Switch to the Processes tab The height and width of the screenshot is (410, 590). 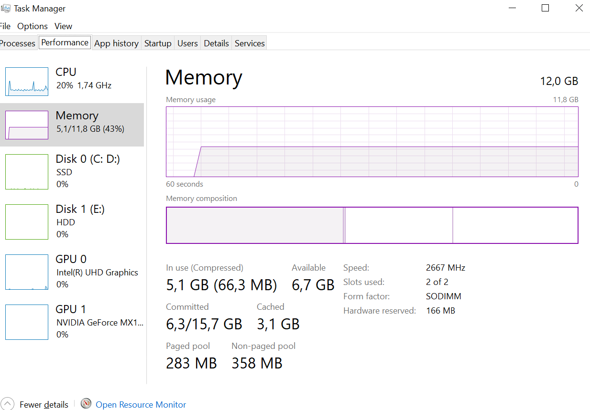point(18,43)
